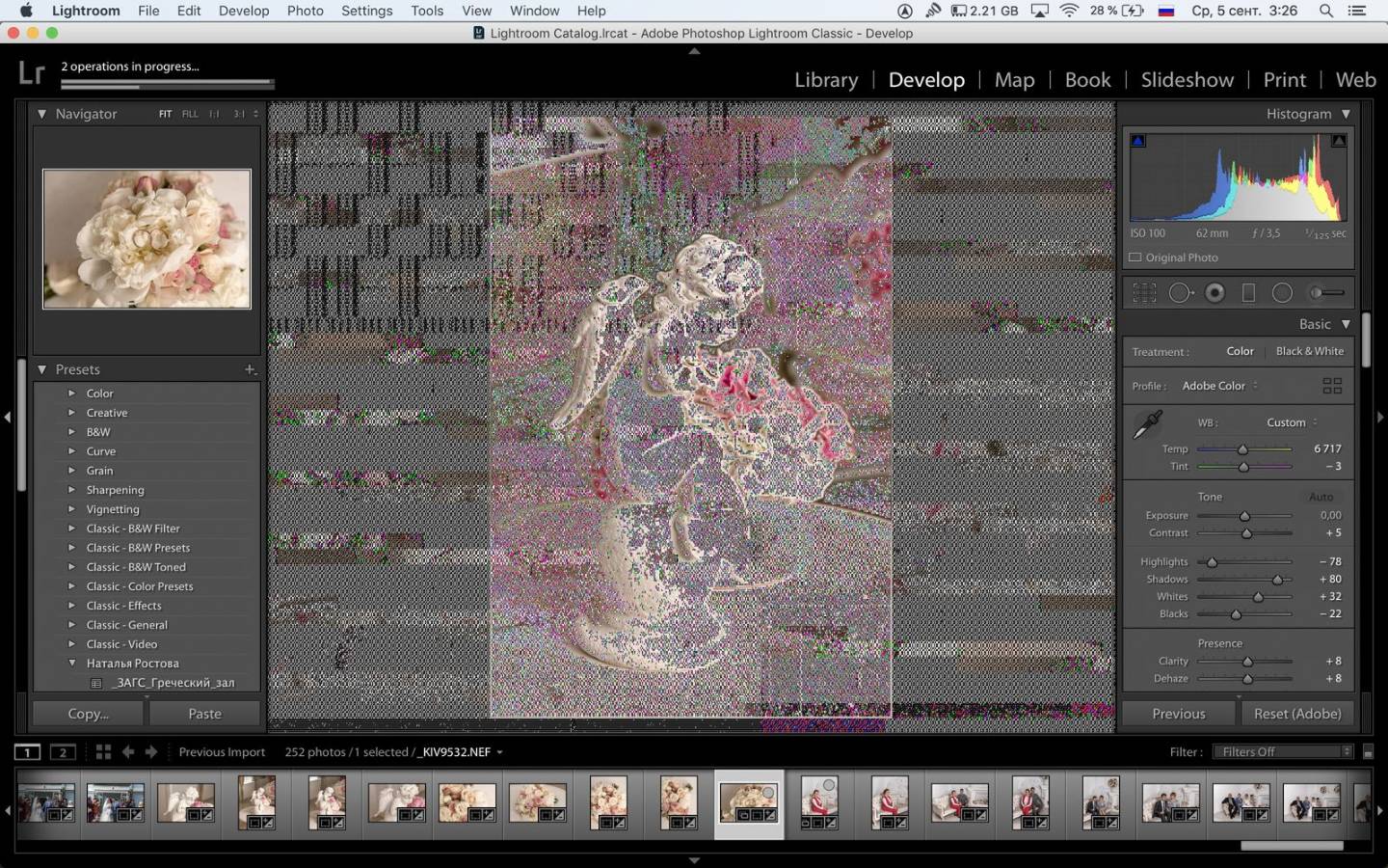This screenshot has height=868, width=1388.
Task: Set Treatment to Color
Action: (1240, 351)
